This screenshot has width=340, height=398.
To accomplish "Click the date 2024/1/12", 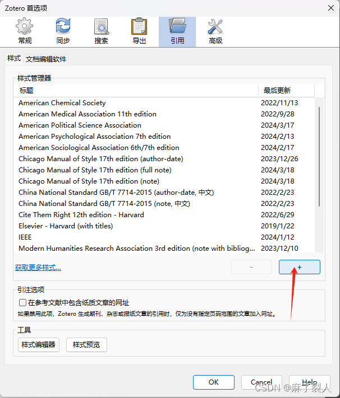I will point(277,237).
